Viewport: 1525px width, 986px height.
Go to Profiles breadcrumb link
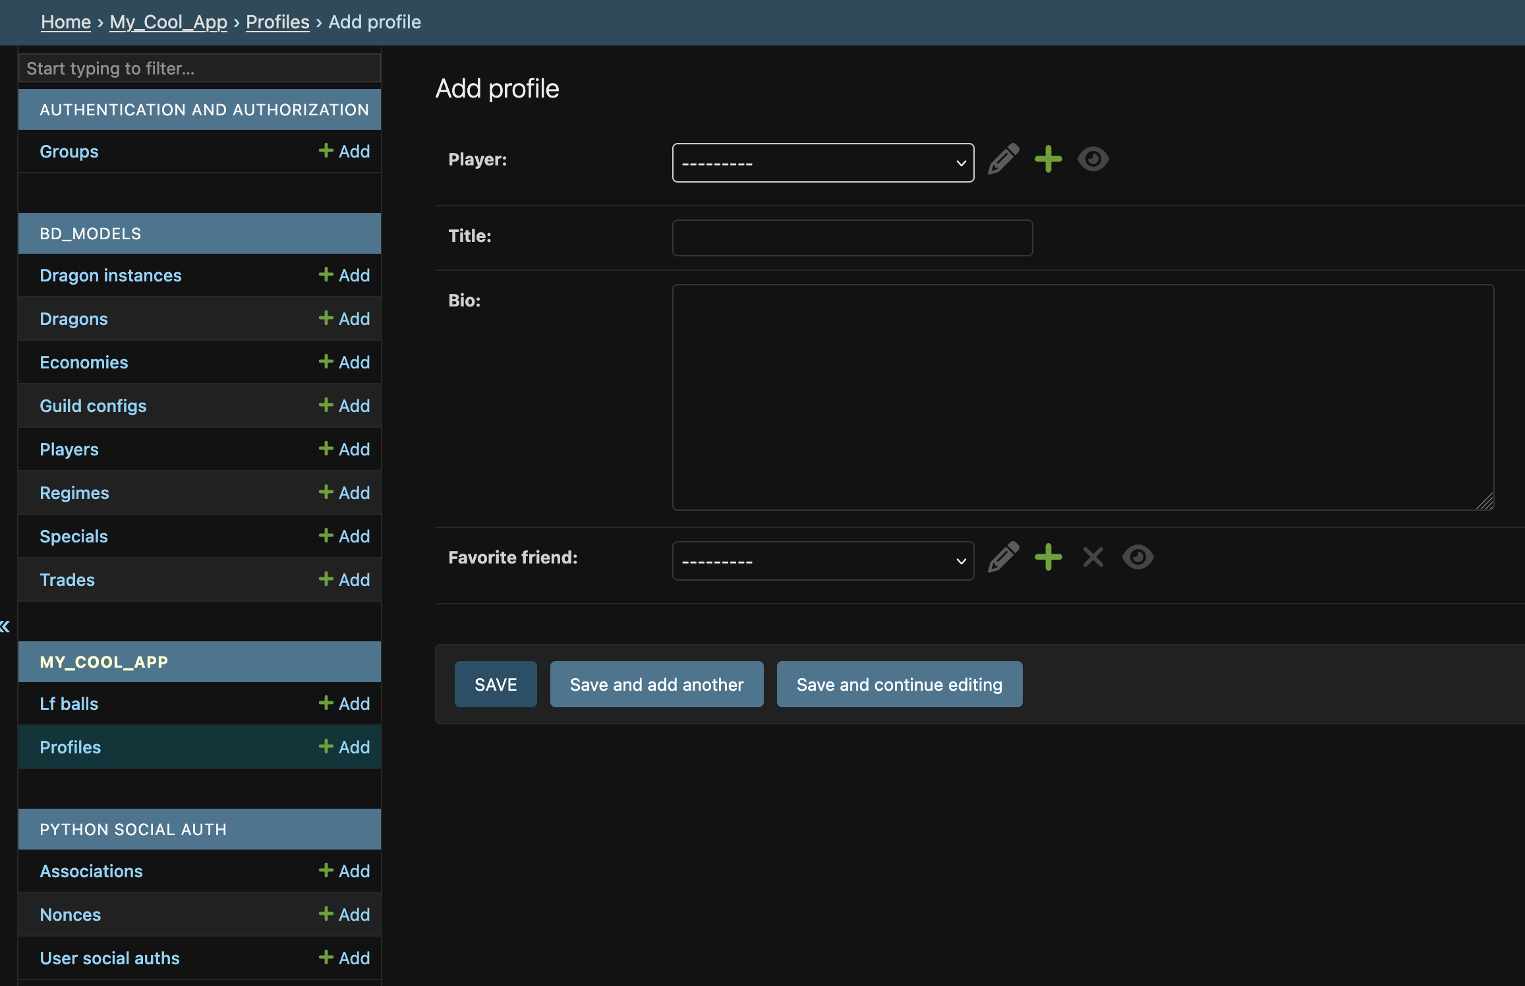tap(277, 22)
